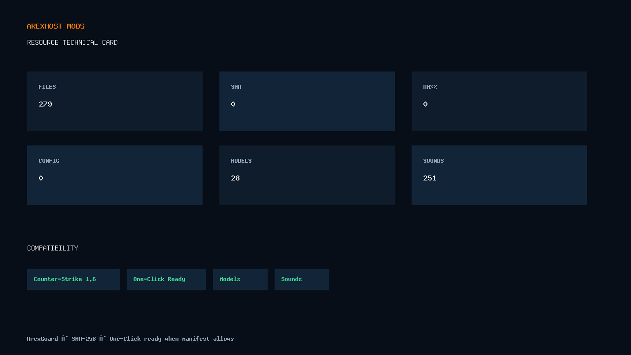Click the Counter-Strike 1.6 tag

pyautogui.click(x=73, y=279)
